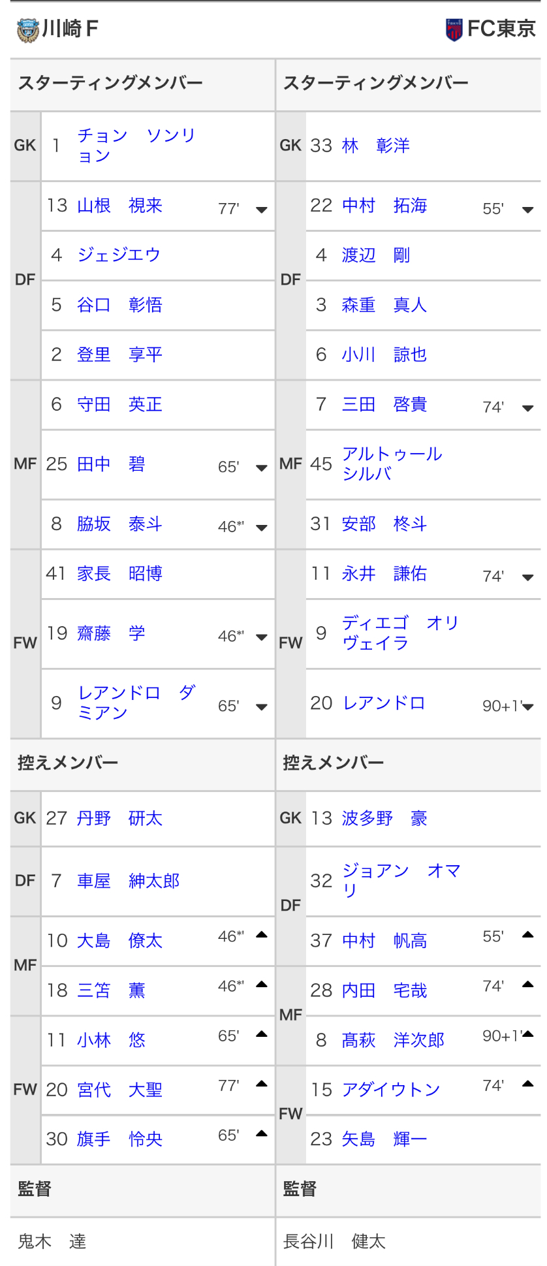Click substitution-in arrow beside 中村 帆高
The image size is (547, 1266).
coord(527,935)
